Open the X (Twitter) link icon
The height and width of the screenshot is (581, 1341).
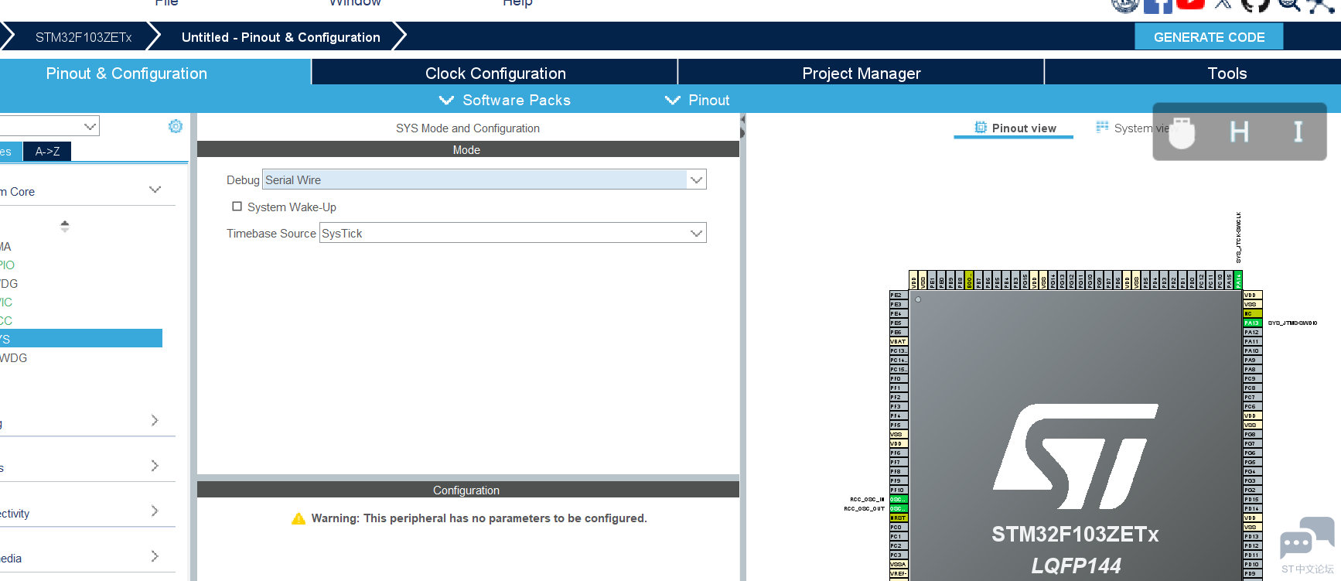[x=1223, y=5]
